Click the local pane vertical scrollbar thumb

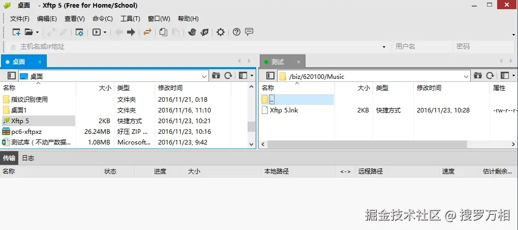pos(252,127)
